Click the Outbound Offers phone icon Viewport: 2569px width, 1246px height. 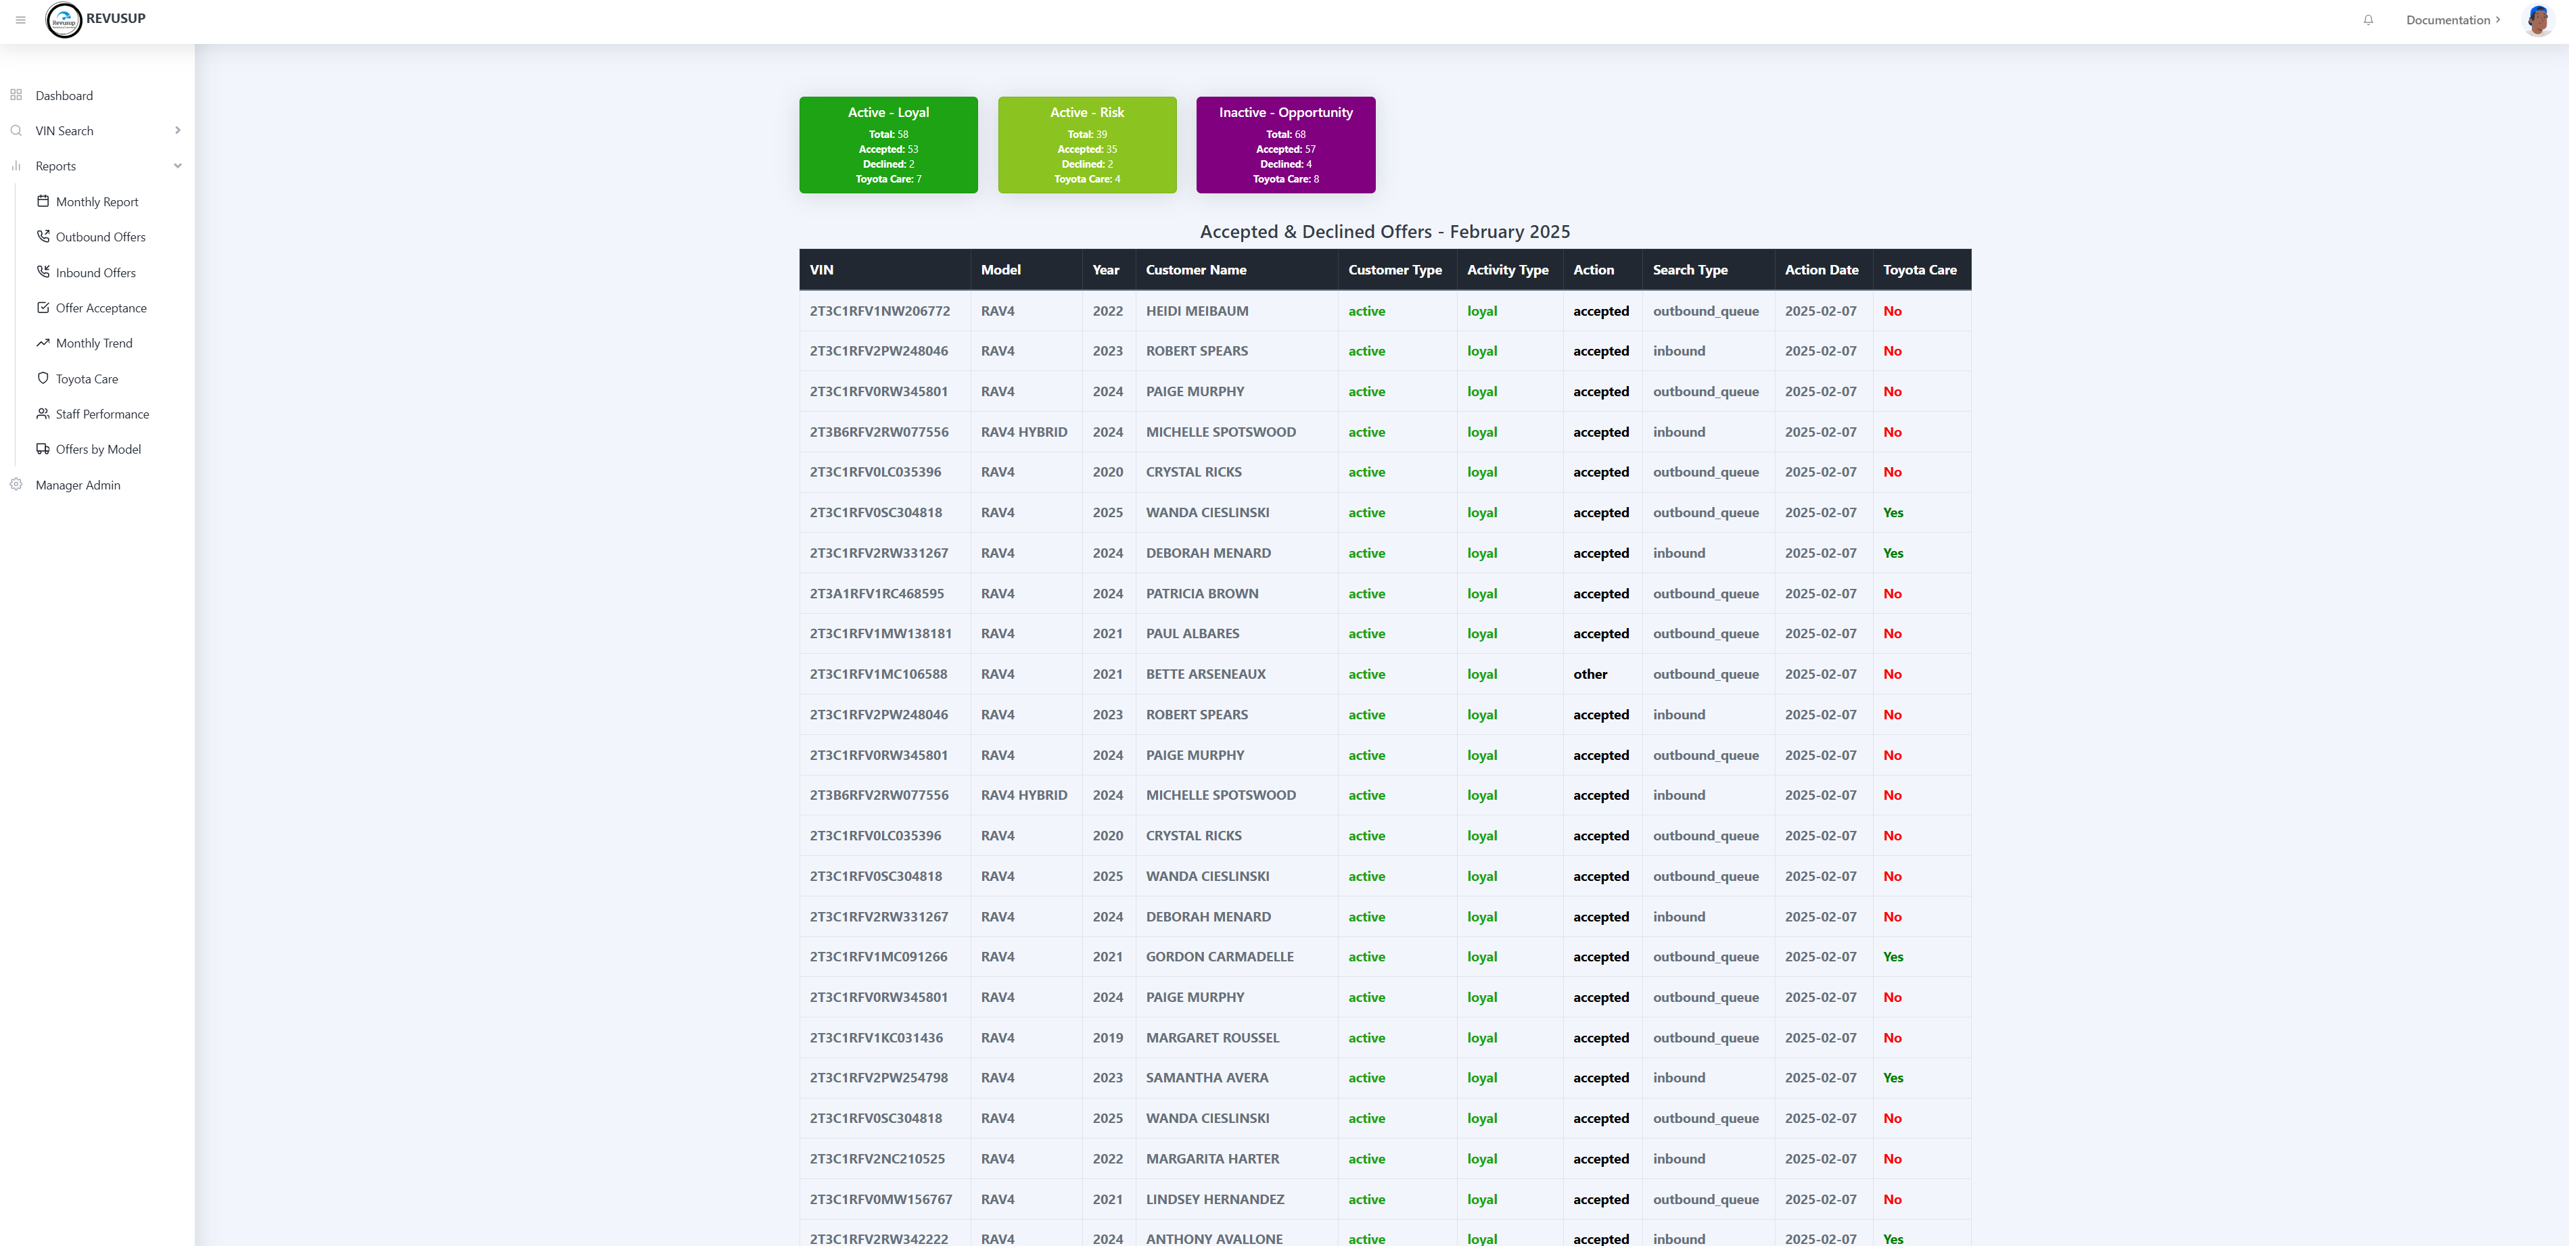tap(43, 236)
